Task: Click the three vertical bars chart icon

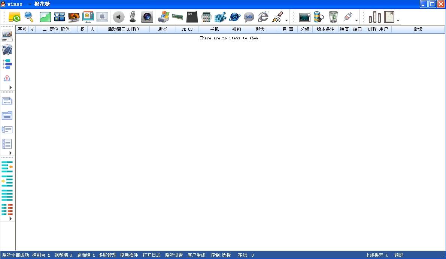Action: coord(374,17)
